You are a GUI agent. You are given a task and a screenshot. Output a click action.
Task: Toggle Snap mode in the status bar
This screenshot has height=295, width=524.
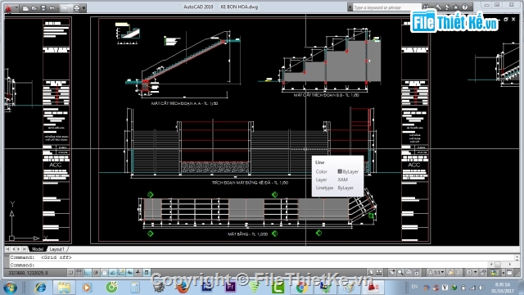(x=71, y=273)
